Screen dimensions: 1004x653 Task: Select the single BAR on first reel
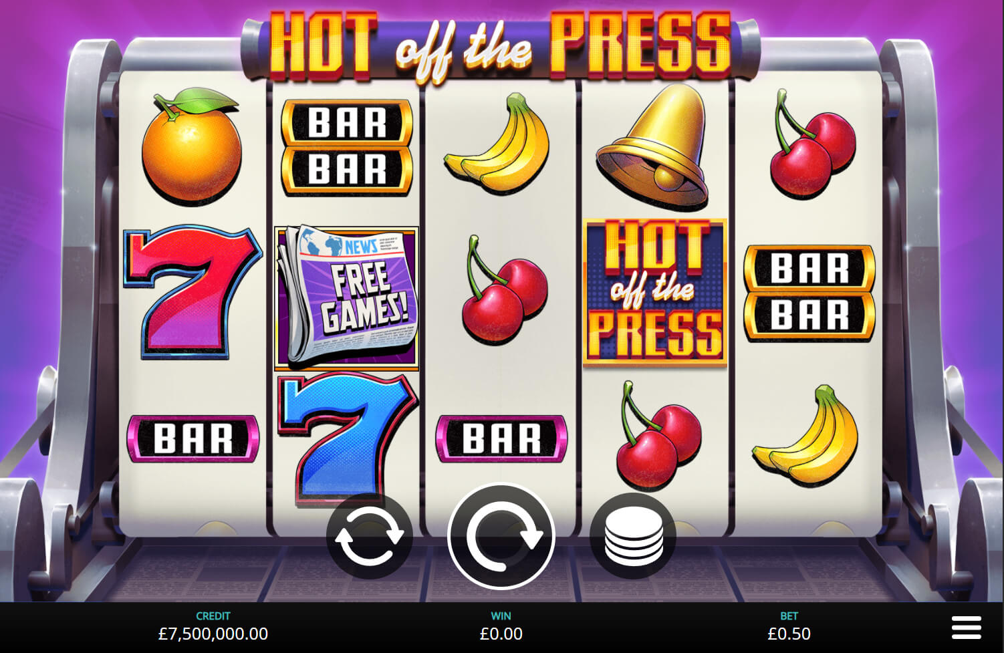tap(193, 438)
